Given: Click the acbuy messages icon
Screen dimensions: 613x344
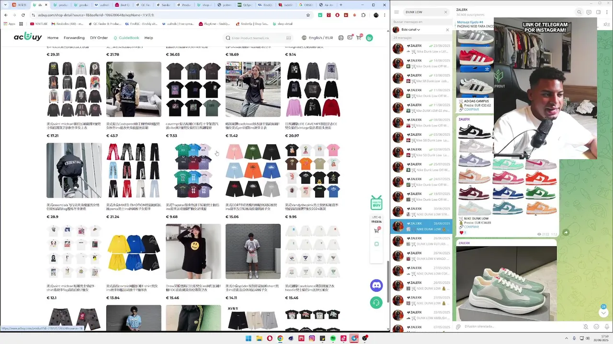Looking at the screenshot, I should 350,38.
